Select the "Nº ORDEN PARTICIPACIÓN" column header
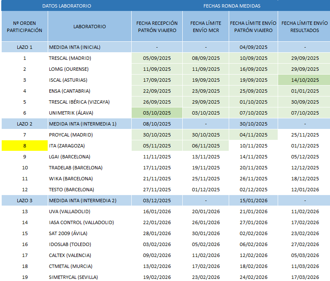Image resolution: width=330 pixels, height=281 pixels. point(24,27)
